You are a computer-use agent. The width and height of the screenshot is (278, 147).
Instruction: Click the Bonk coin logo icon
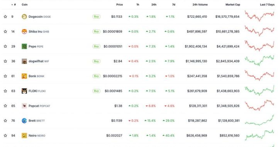24,76
